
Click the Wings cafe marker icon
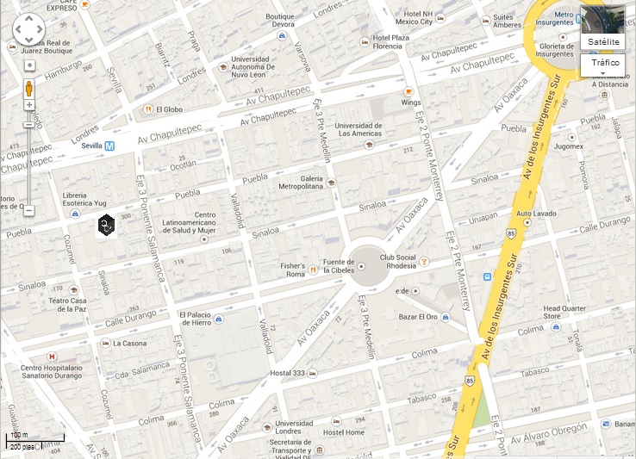[408, 91]
